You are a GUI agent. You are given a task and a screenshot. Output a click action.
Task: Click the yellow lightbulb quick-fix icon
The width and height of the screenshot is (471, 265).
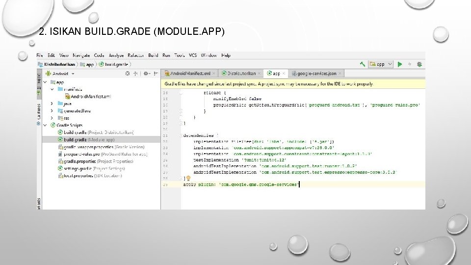coord(188,179)
